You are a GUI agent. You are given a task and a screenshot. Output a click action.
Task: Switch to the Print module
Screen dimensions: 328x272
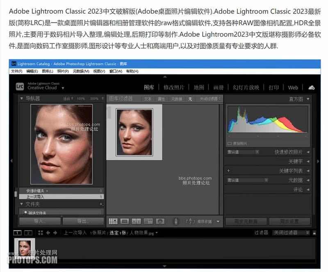pyautogui.click(x=273, y=87)
